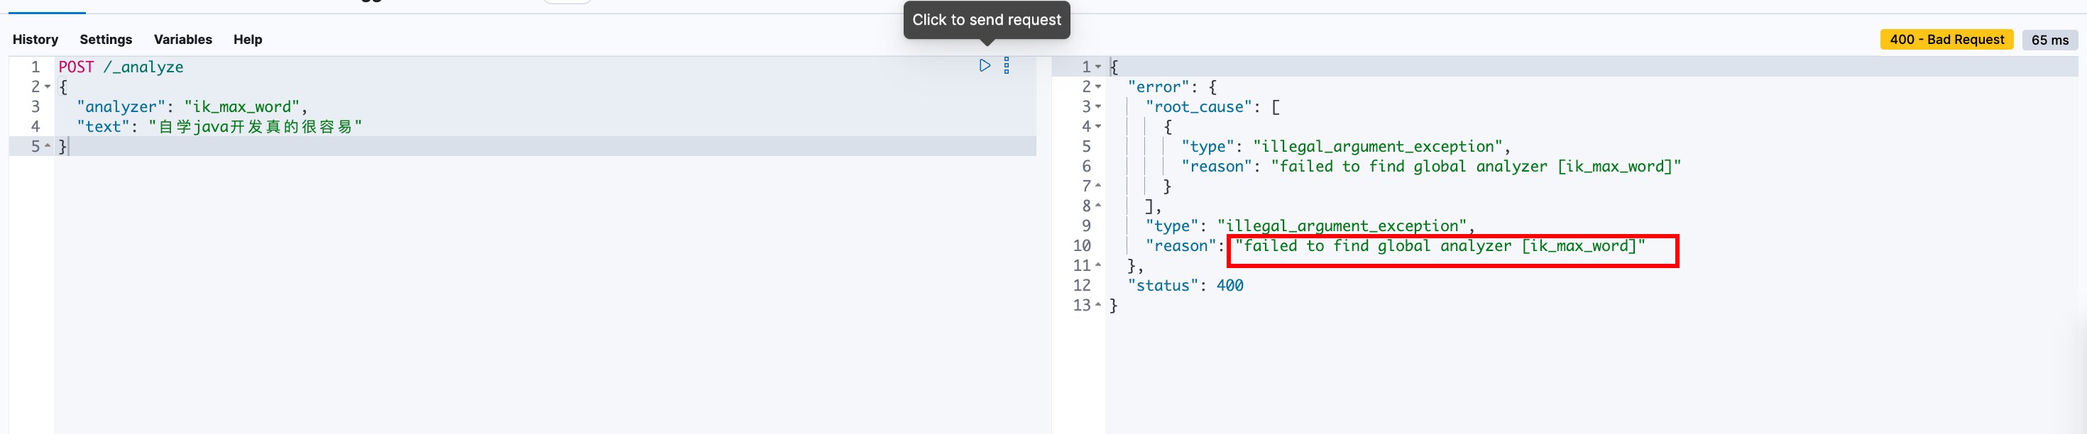Click "illegal_argument_exception" on response line 5
Screen dimensions: 2087x434
[1378, 147]
